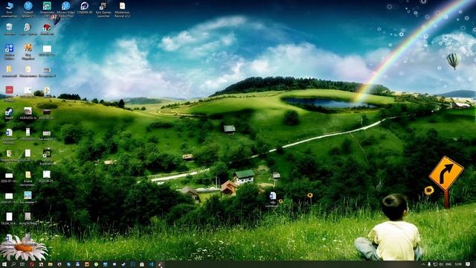Launch the CINEMA 4D shortcut

pyautogui.click(x=84, y=8)
